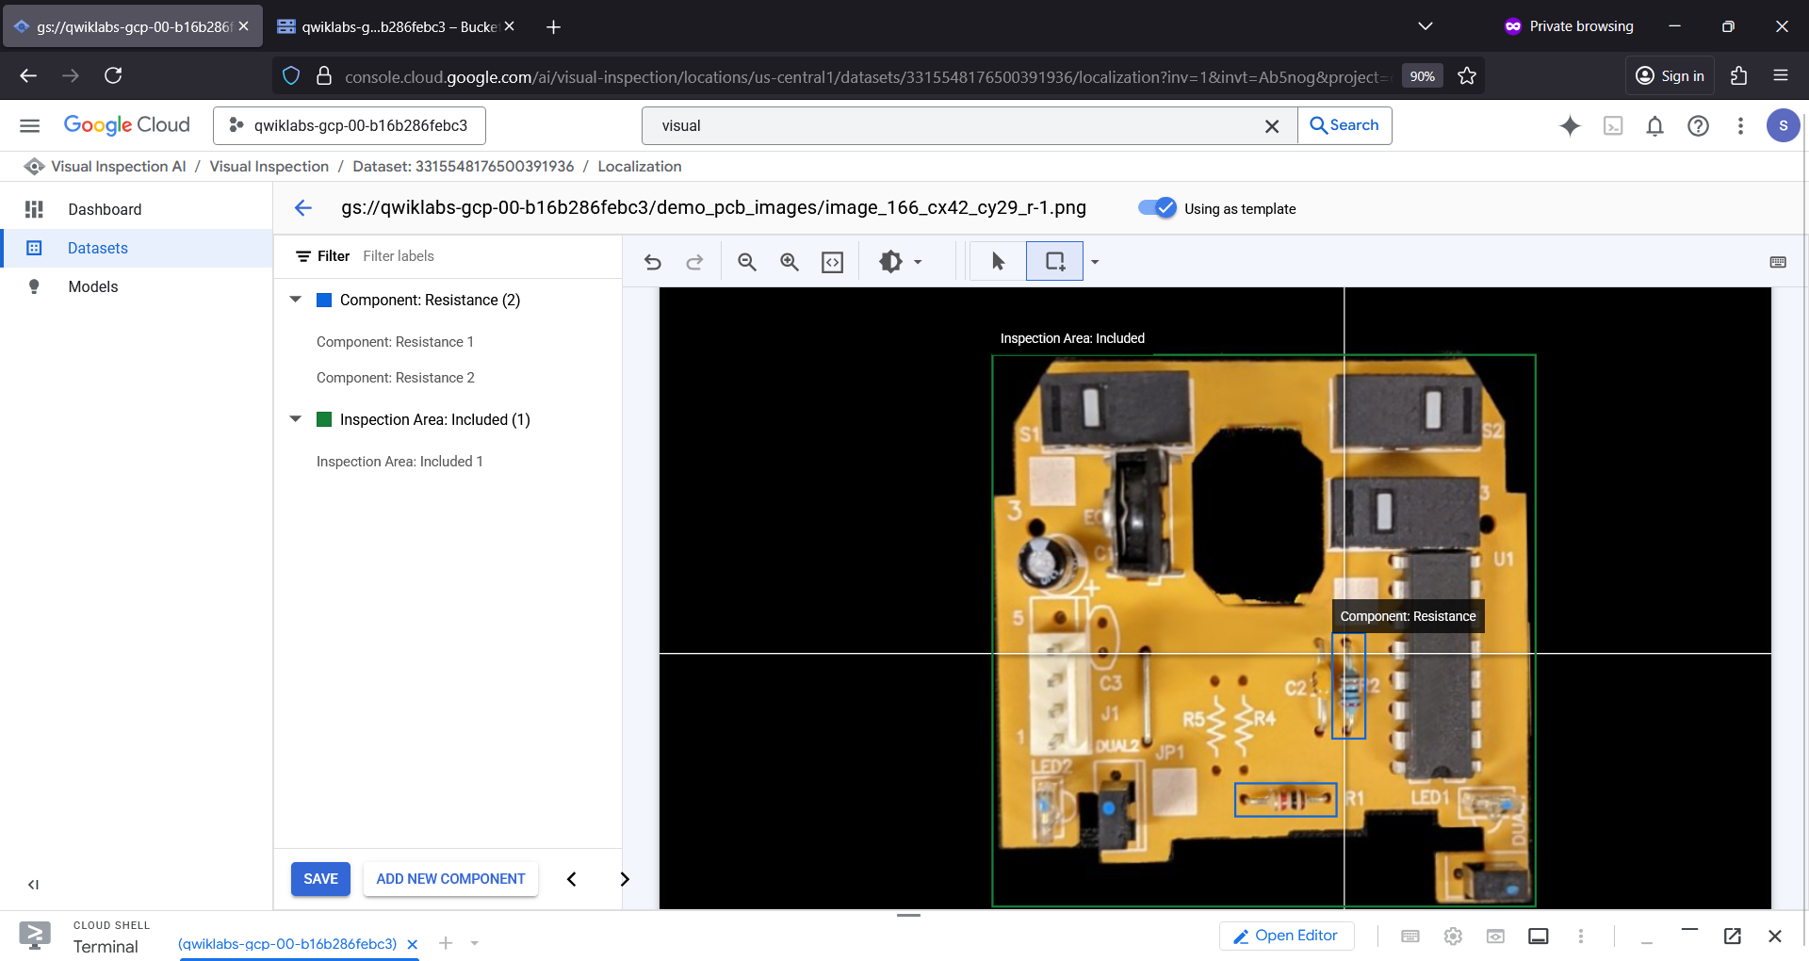This screenshot has height=961, width=1809.
Task: Click ADD NEW COMPONENT button
Action: [x=450, y=879]
